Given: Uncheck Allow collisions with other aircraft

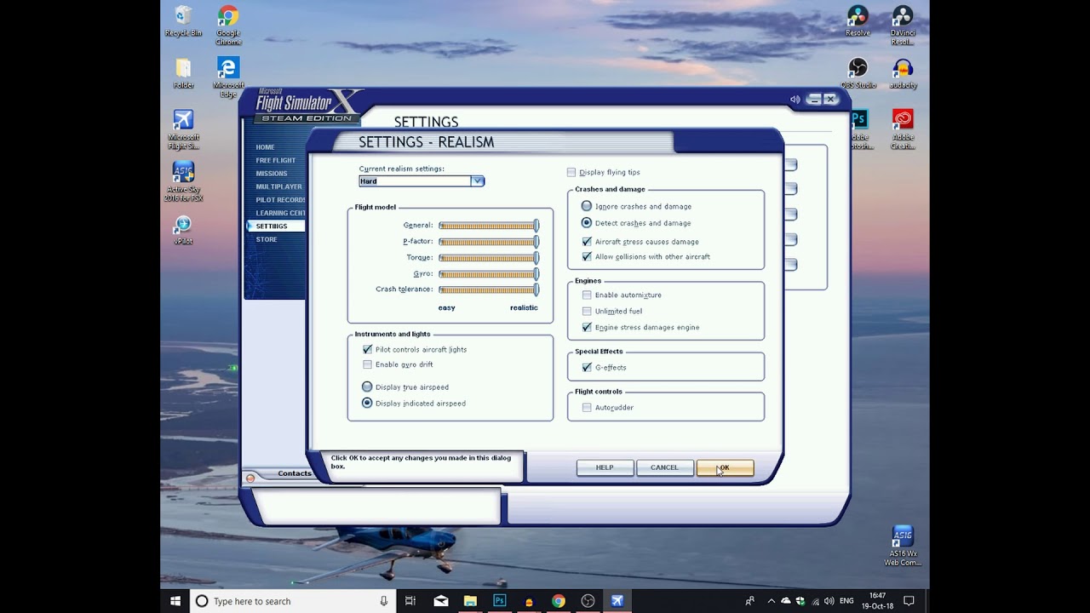Looking at the screenshot, I should point(587,256).
